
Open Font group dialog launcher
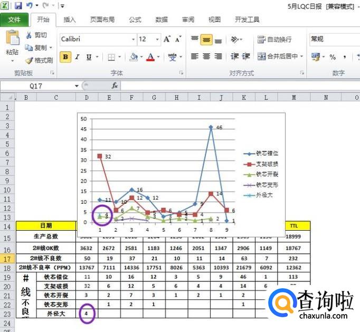click(182, 73)
